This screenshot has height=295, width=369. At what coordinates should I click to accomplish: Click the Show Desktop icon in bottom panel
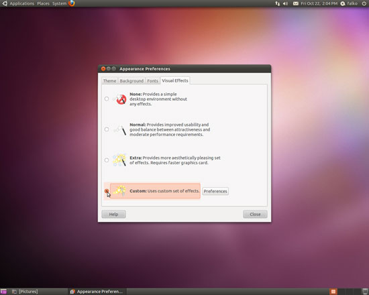pos(3,292)
